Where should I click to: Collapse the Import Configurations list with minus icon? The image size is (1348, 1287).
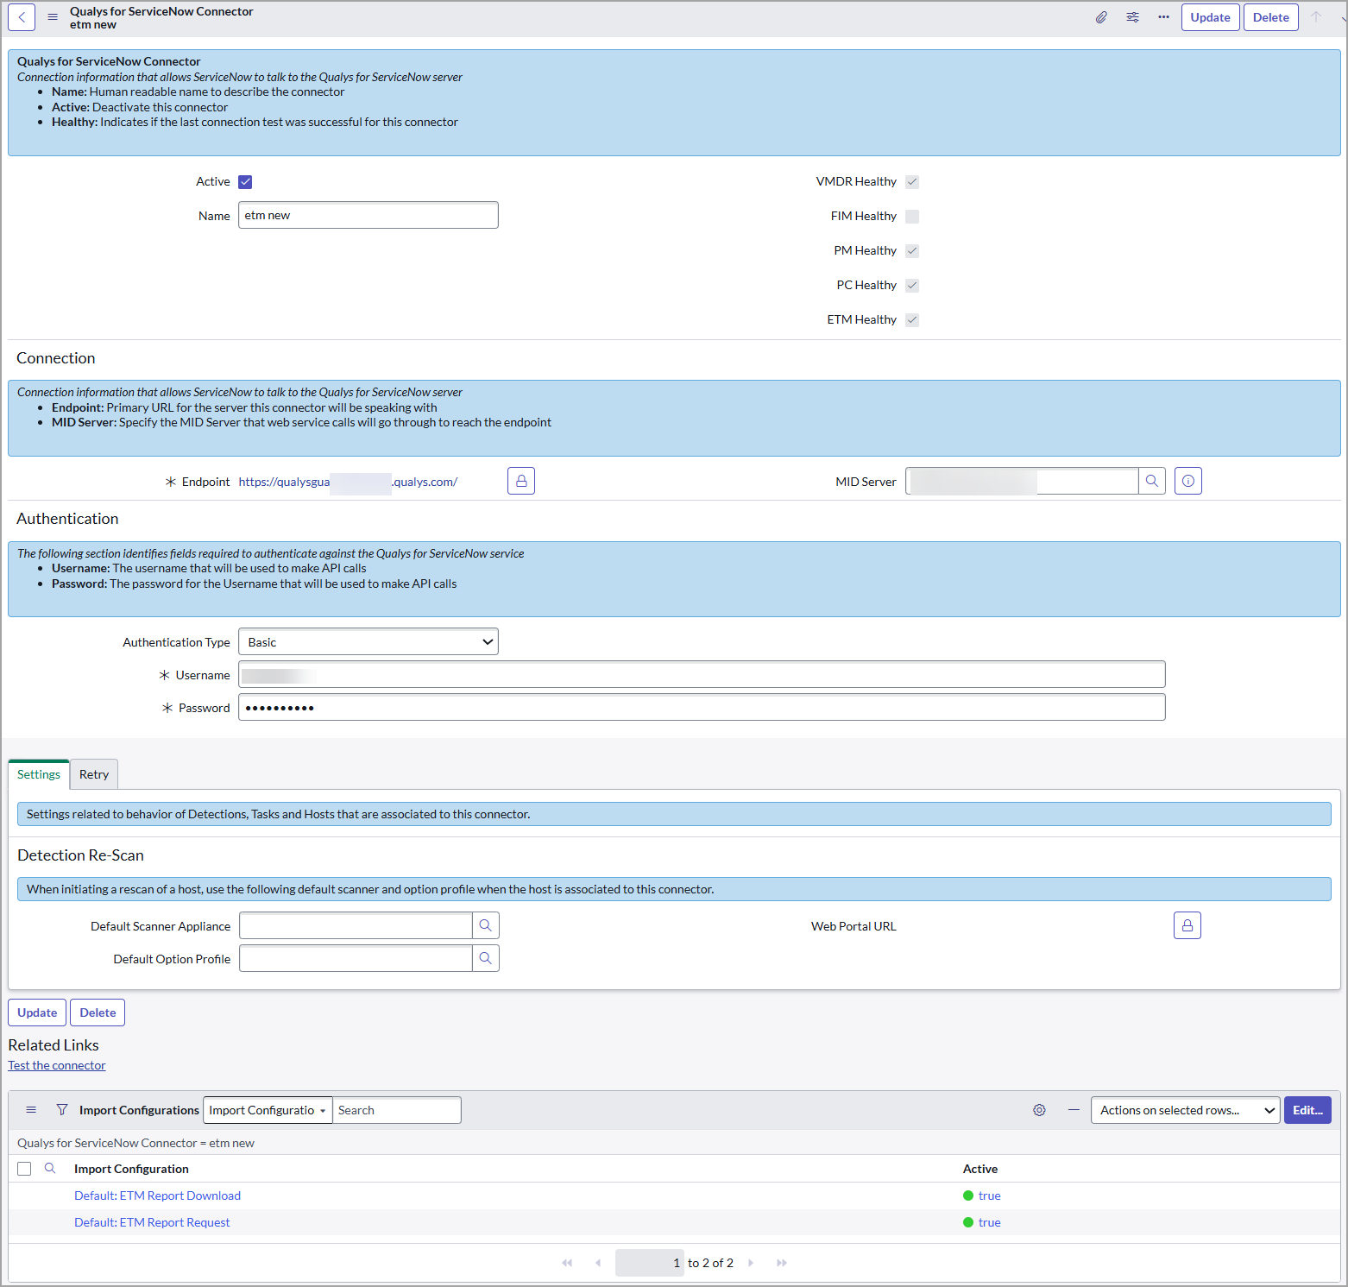pyautogui.click(x=1074, y=1110)
